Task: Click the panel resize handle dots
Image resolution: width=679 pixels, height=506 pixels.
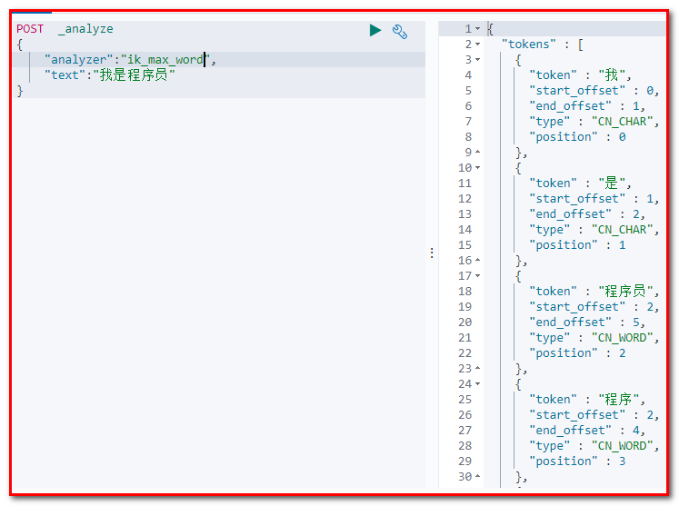Action: 432,253
